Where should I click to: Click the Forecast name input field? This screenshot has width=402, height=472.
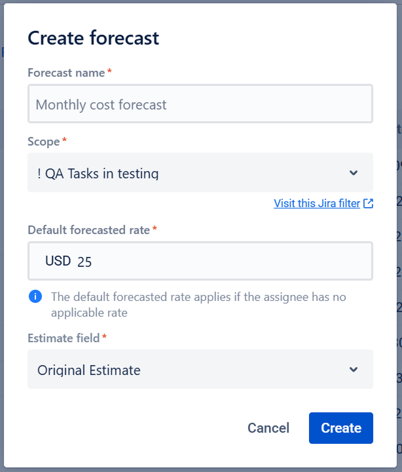(x=200, y=104)
